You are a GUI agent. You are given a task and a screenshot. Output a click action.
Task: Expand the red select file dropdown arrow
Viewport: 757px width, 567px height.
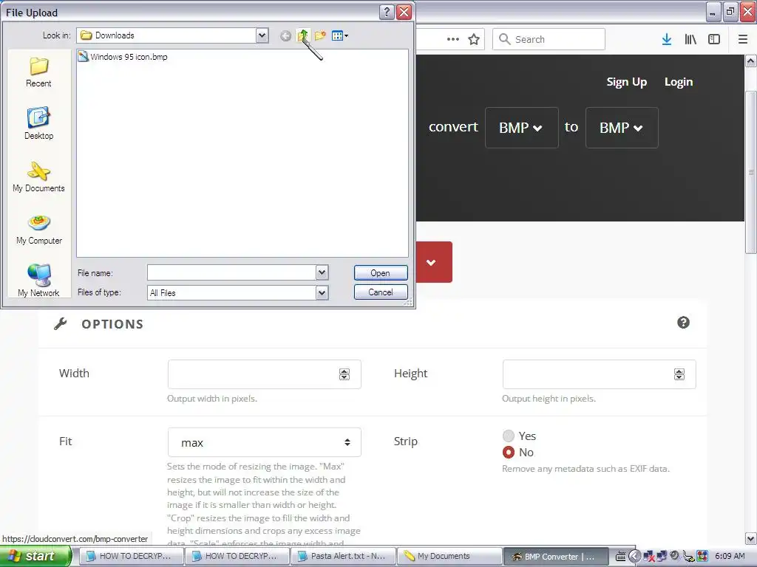pos(432,262)
